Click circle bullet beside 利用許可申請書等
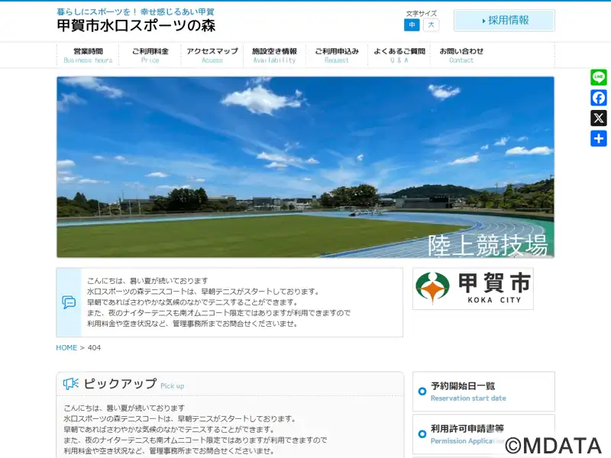Viewport: 611px width, 458px height. point(422,434)
